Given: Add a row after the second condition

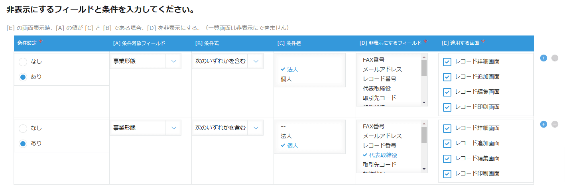Looking at the screenshot, I should [x=543, y=124].
